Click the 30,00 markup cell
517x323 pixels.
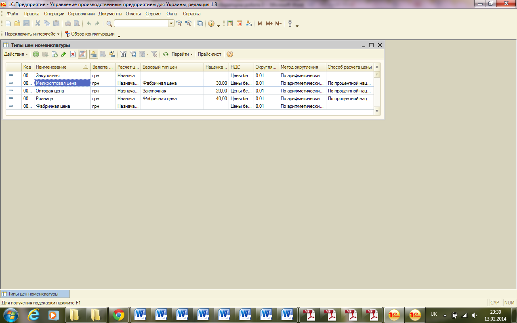(216, 83)
